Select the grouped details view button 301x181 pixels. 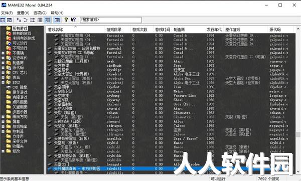pos(47,20)
